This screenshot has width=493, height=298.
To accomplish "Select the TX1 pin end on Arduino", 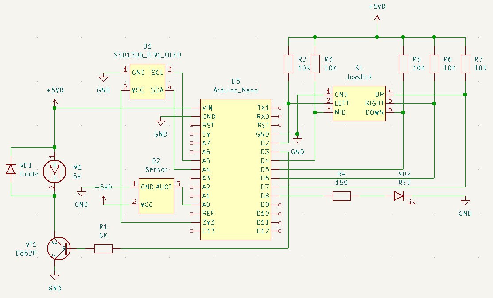I will pyautogui.click(x=279, y=108).
